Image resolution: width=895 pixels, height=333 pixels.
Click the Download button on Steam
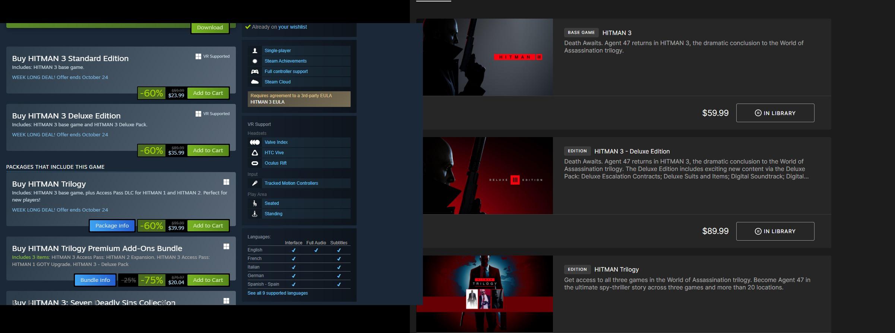[210, 28]
